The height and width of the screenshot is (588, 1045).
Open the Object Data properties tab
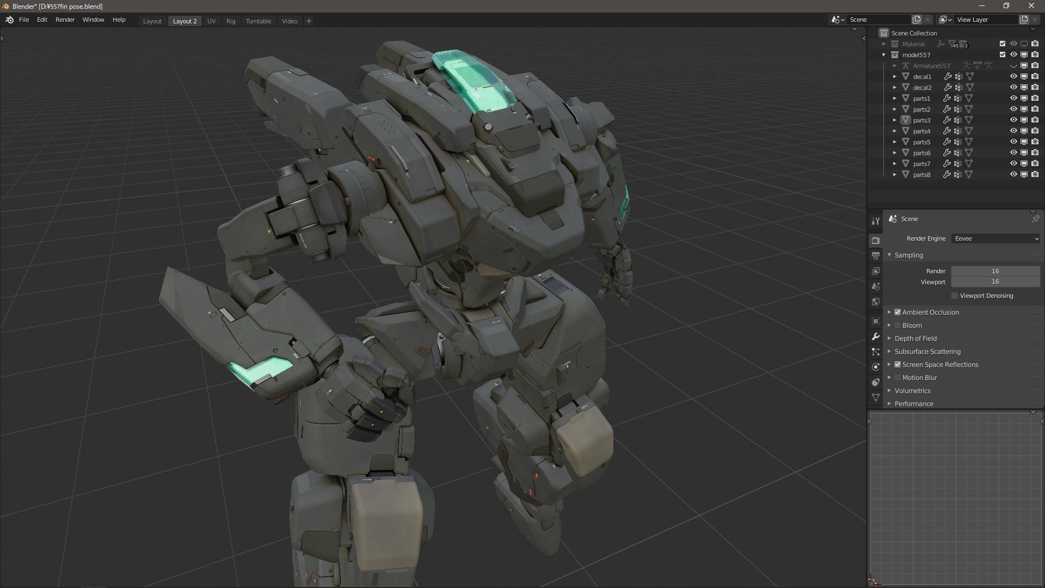tap(875, 397)
